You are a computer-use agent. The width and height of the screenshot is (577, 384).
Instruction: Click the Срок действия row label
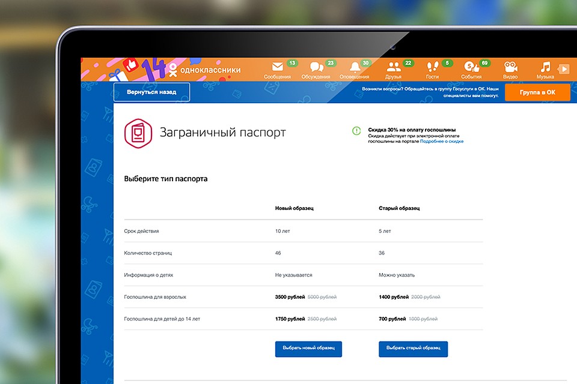[141, 231]
